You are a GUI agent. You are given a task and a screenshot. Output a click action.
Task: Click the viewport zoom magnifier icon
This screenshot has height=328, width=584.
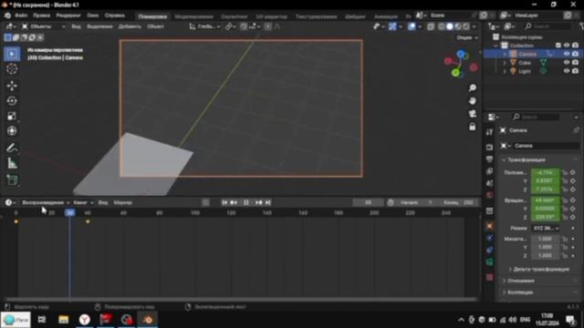pos(473,87)
